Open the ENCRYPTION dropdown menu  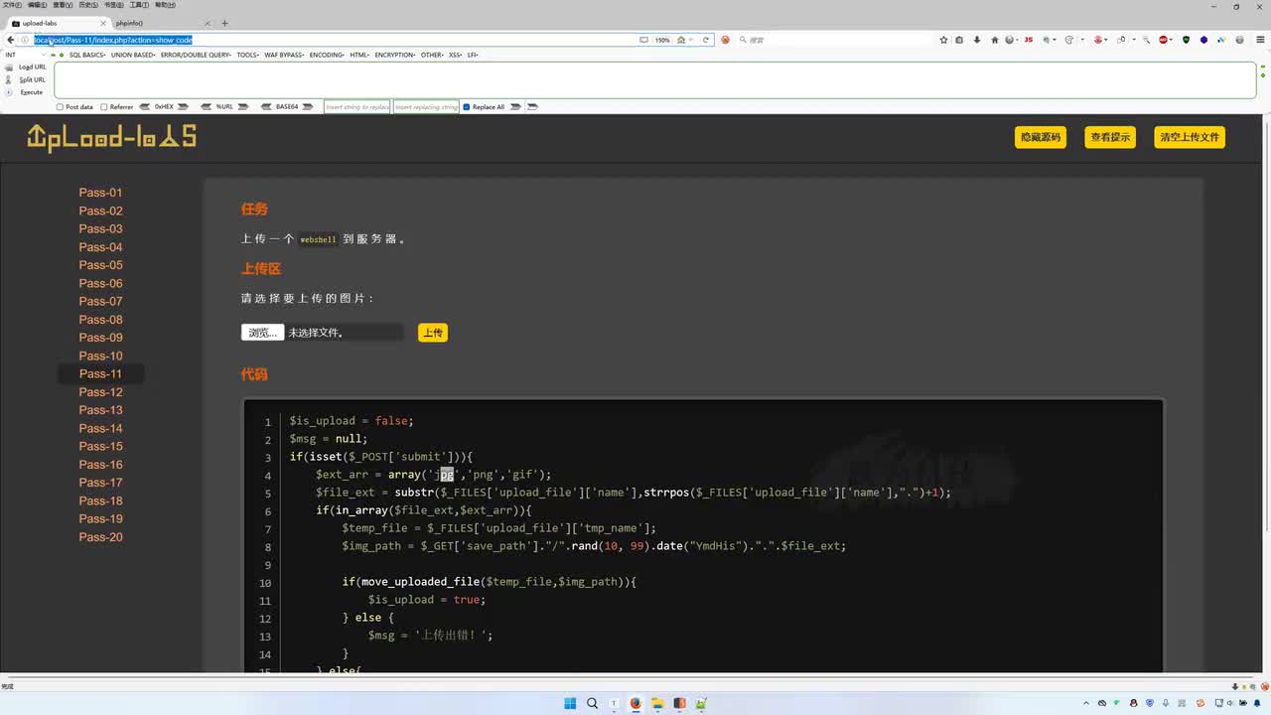(x=395, y=55)
